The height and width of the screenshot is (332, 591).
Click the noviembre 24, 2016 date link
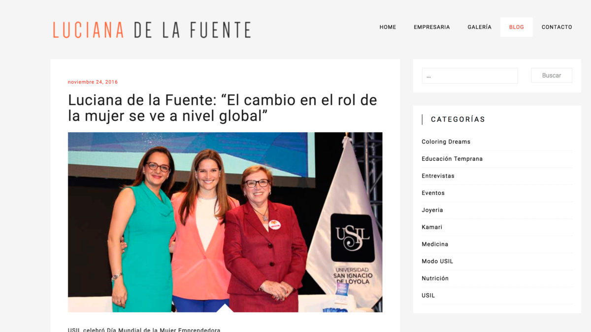(93, 82)
